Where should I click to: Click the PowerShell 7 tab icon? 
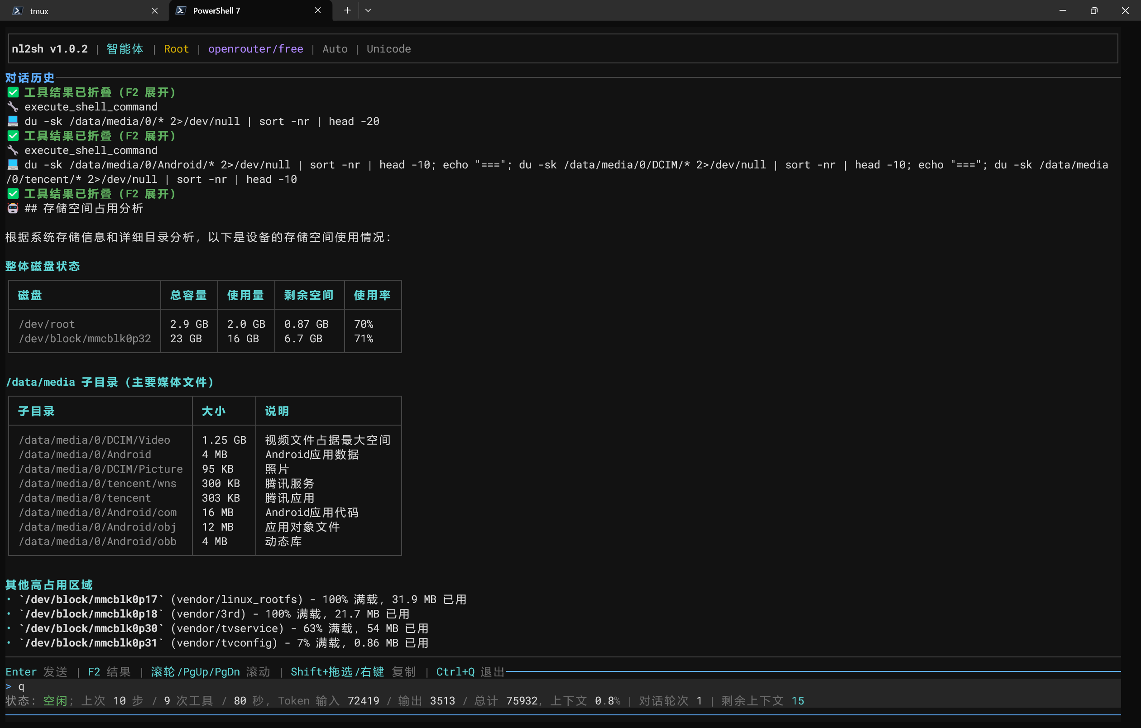(x=181, y=10)
